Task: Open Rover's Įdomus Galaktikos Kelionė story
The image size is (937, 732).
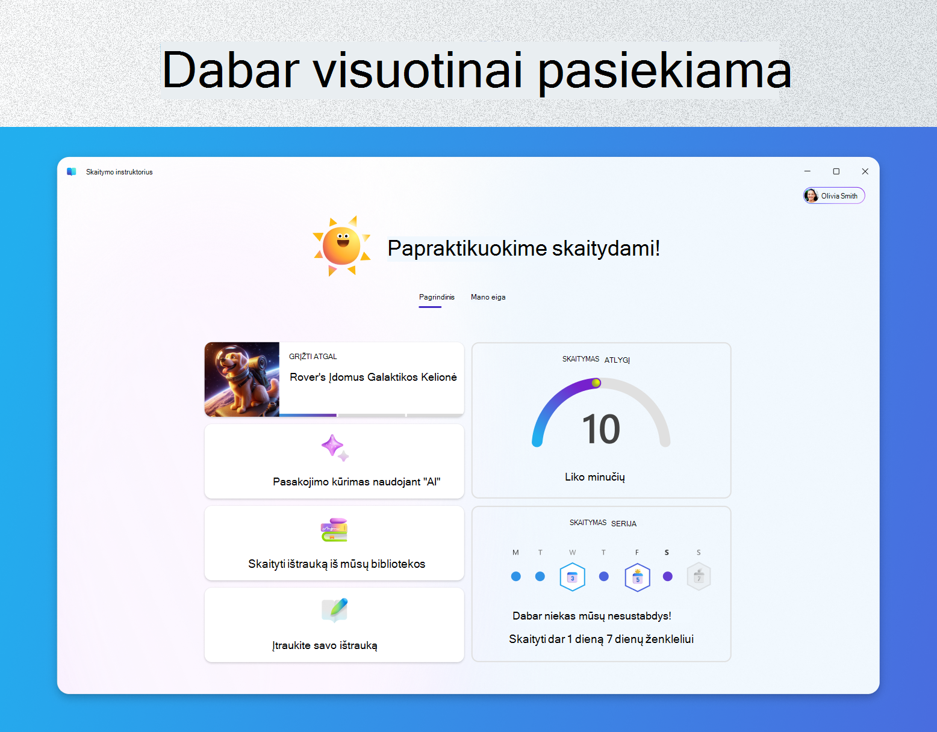Action: (x=334, y=380)
